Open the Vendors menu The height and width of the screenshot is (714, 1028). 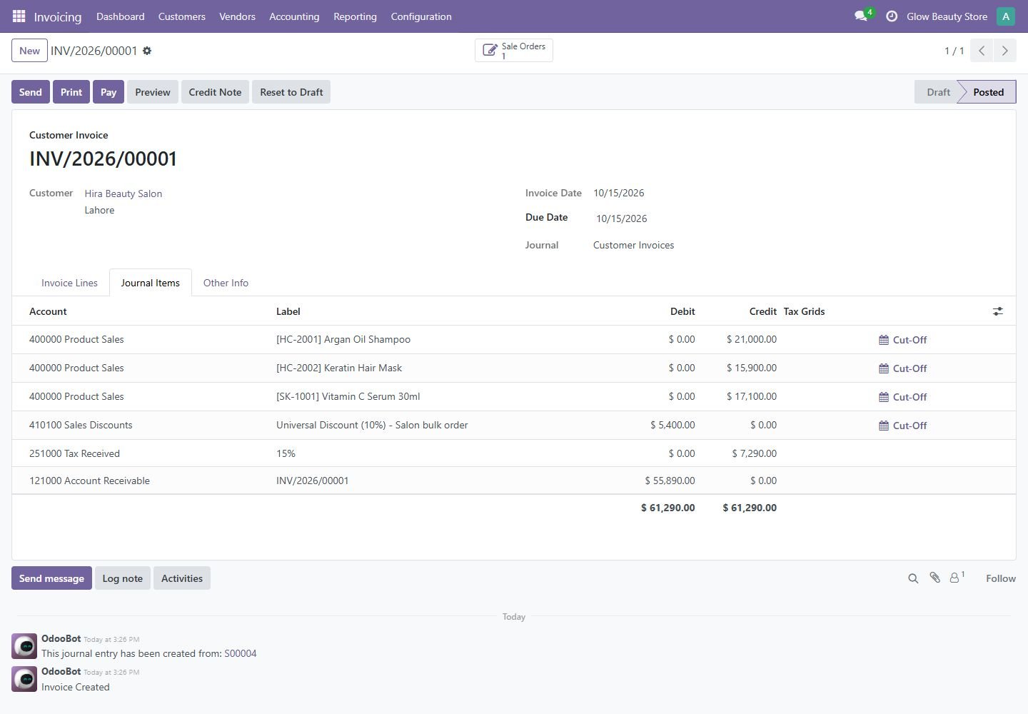point(237,16)
